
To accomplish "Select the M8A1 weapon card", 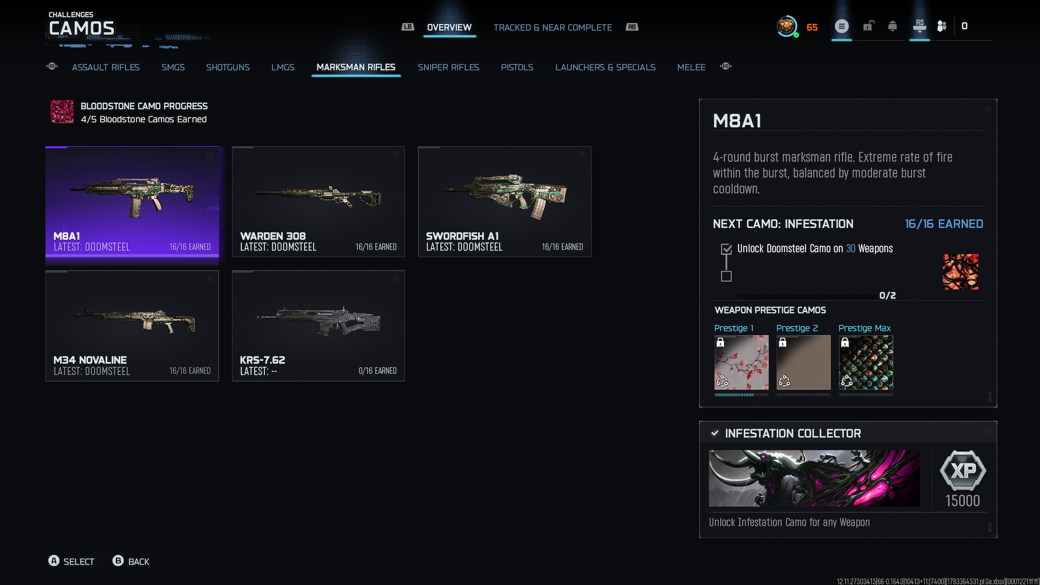I will click(x=132, y=201).
